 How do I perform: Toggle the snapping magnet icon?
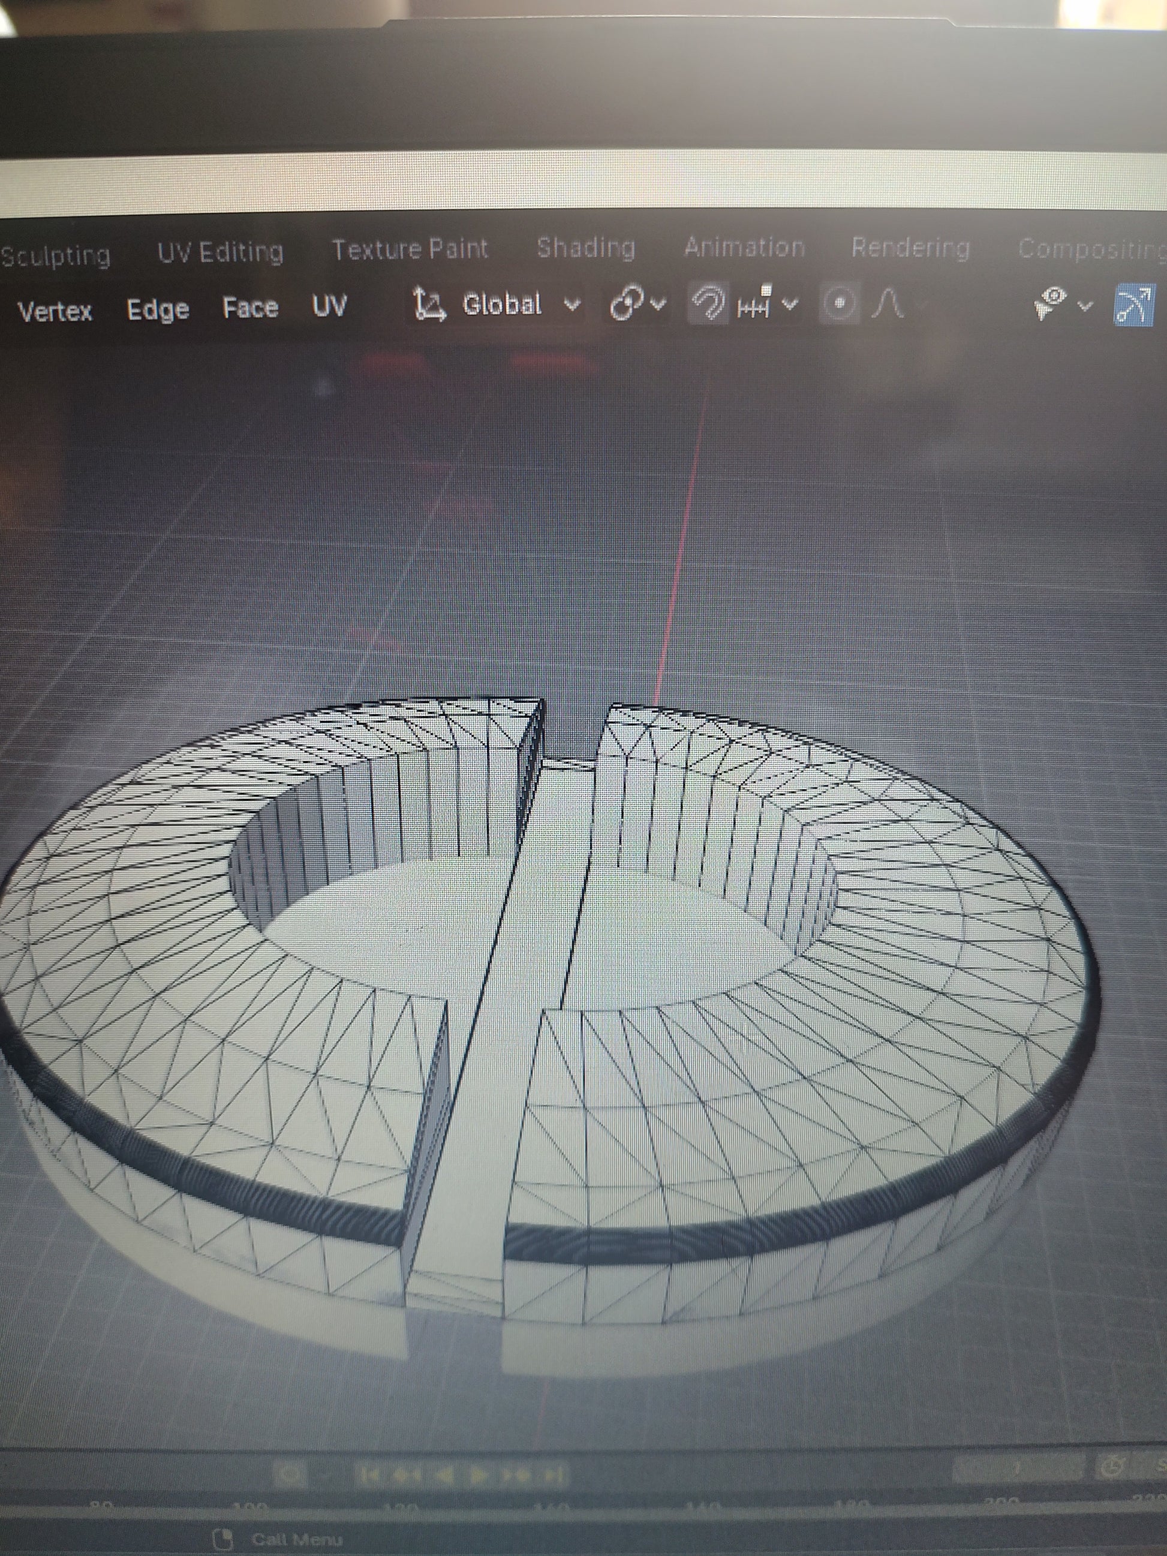(708, 305)
